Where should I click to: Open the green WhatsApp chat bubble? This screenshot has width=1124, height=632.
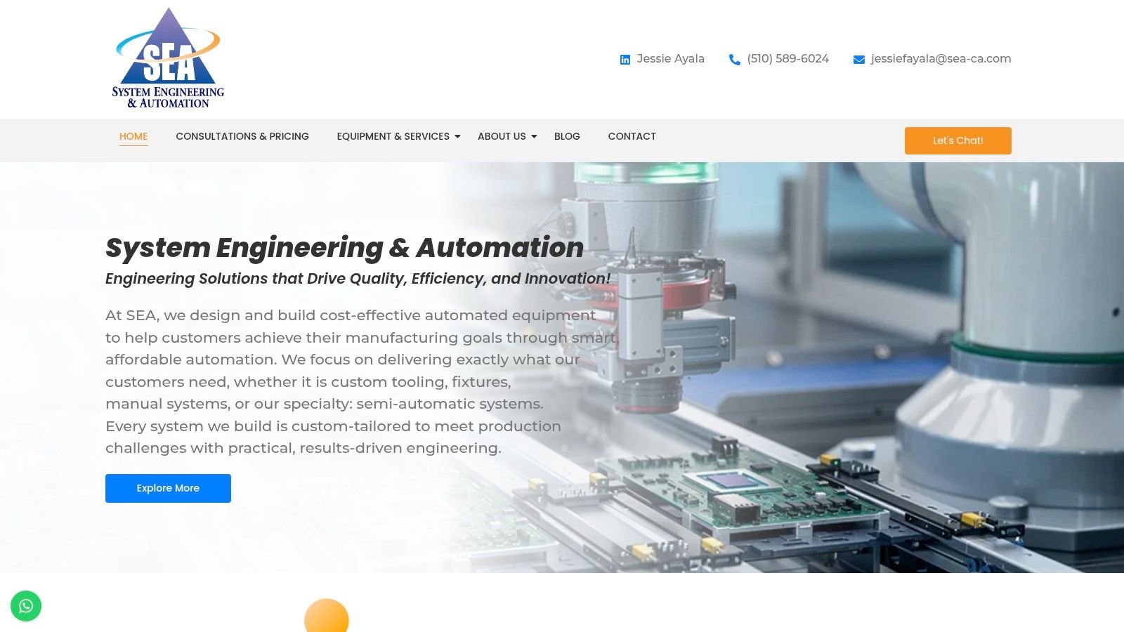click(x=26, y=606)
